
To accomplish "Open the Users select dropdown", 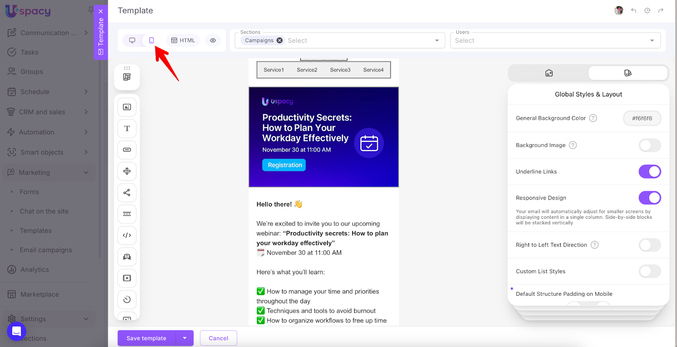I will coord(555,41).
